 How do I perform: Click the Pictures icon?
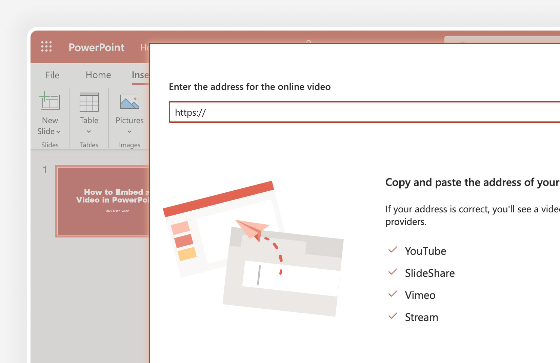pyautogui.click(x=129, y=101)
